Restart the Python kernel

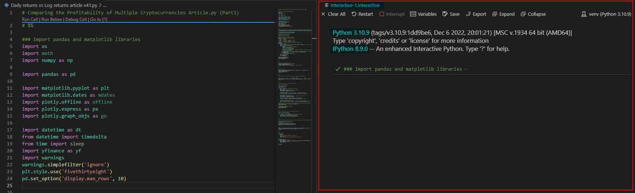[362, 14]
